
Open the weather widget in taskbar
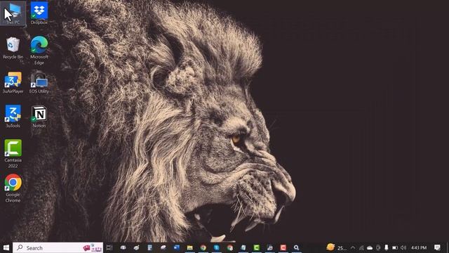336,247
